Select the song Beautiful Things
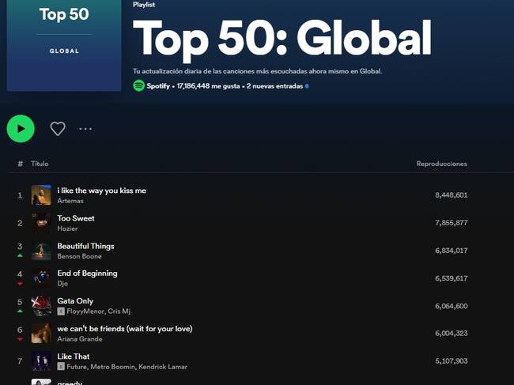Image resolution: width=514 pixels, height=385 pixels. pos(85,246)
